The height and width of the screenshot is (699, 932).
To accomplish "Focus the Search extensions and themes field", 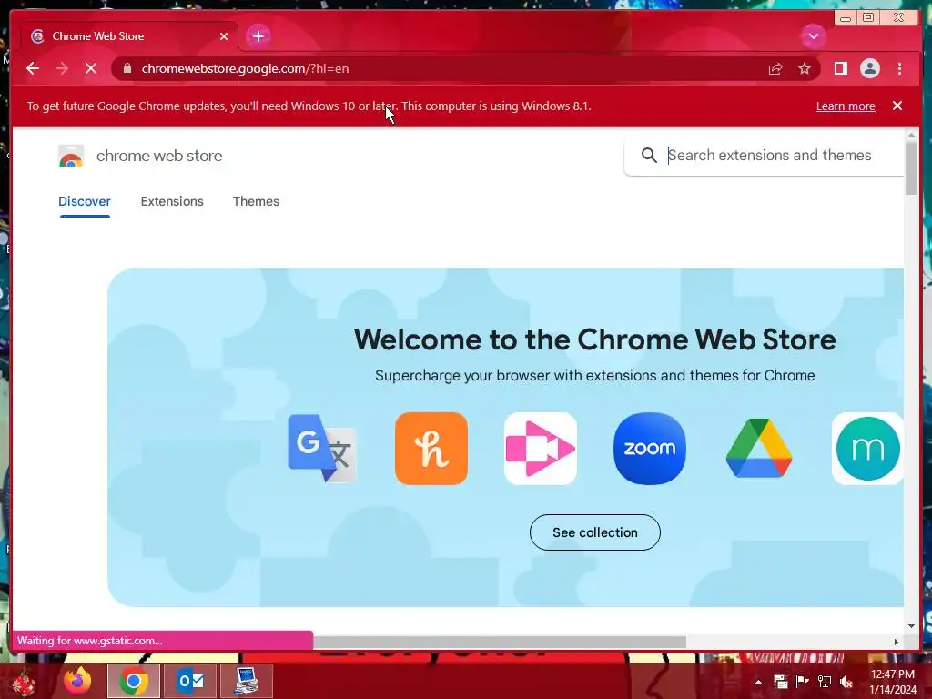I will point(769,155).
